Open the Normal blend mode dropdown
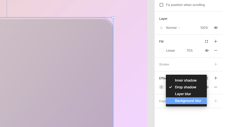The width and height of the screenshot is (226, 127). 173,28
